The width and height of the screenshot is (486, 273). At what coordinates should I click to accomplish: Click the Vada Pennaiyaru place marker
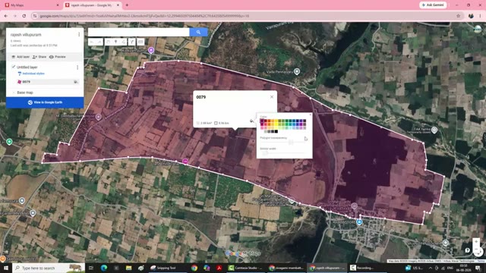(x=297, y=71)
